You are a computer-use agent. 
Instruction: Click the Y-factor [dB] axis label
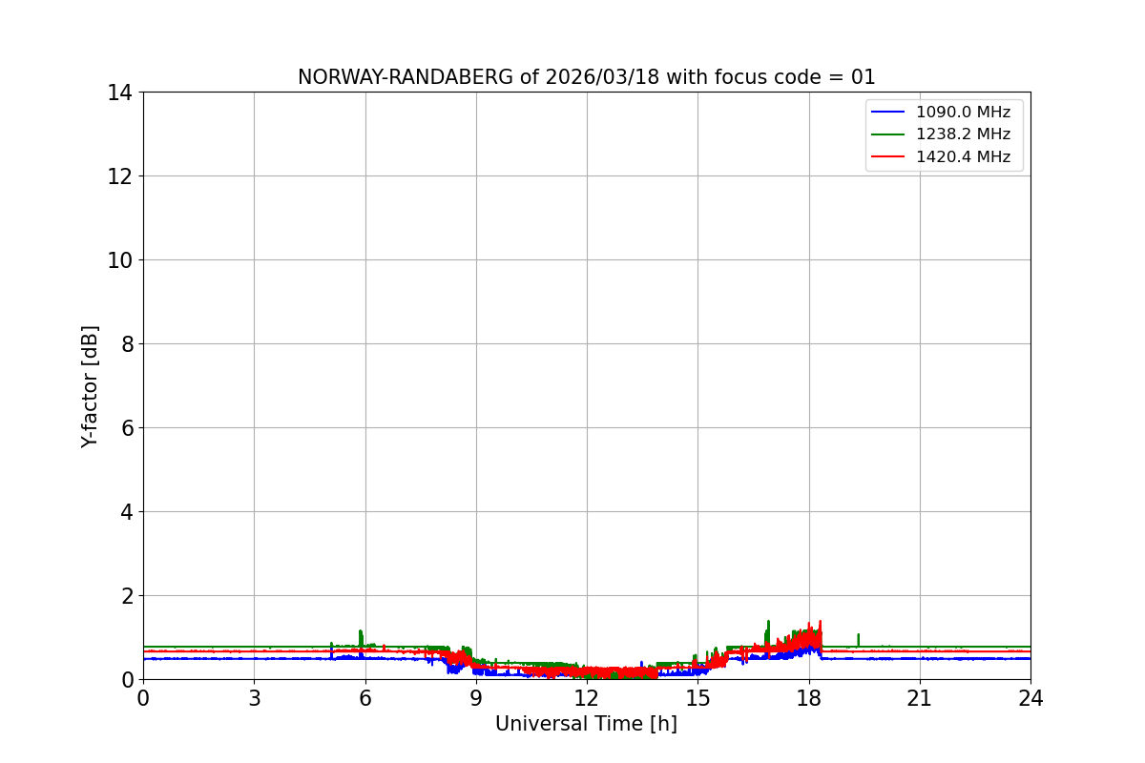(90, 386)
